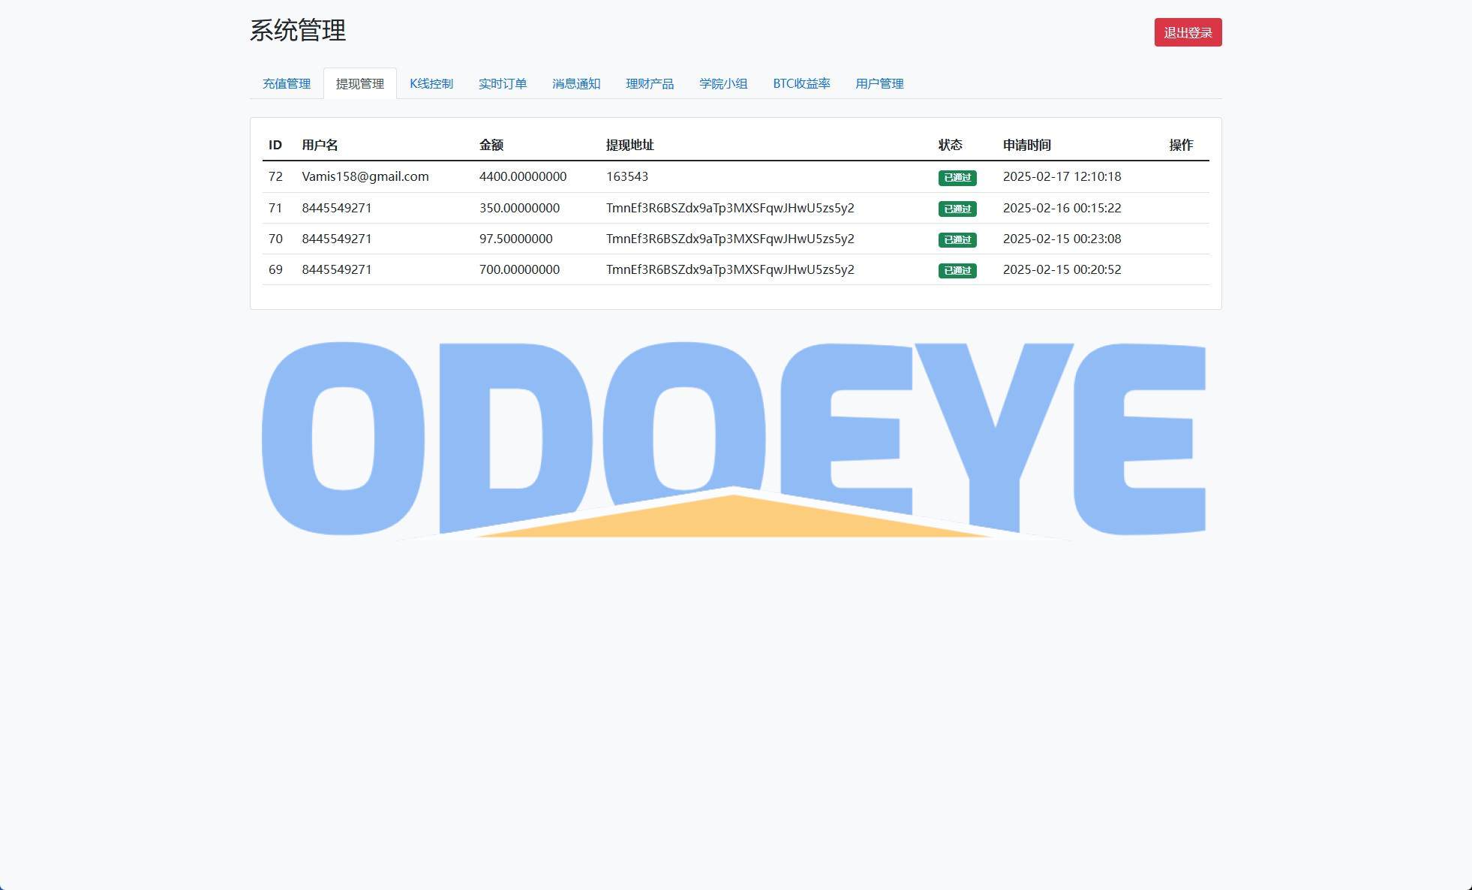Click the 已通过 badge on row 72
1472x890 pixels.
tap(957, 178)
